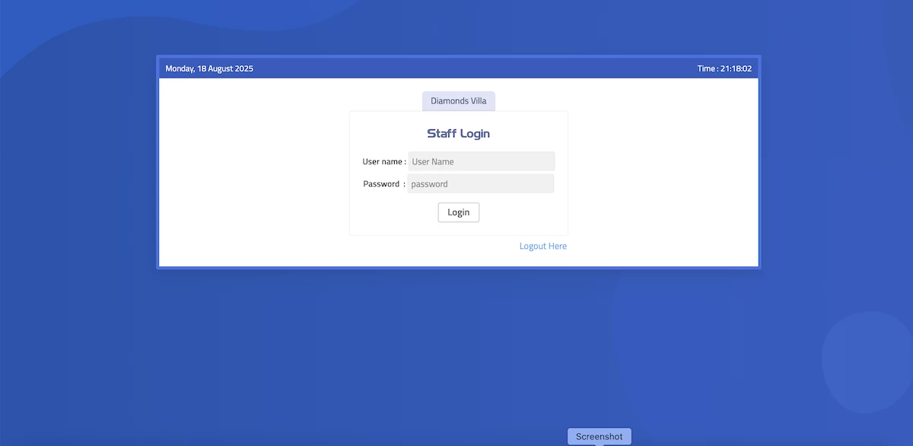The image size is (913, 446).
Task: Click empty white area right of login card
Action: coord(662,174)
